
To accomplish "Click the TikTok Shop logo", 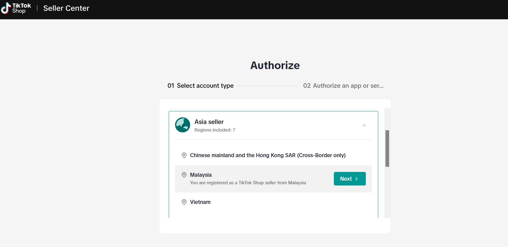I will (x=16, y=8).
